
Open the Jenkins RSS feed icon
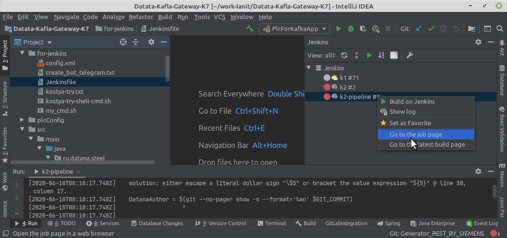tap(393, 56)
